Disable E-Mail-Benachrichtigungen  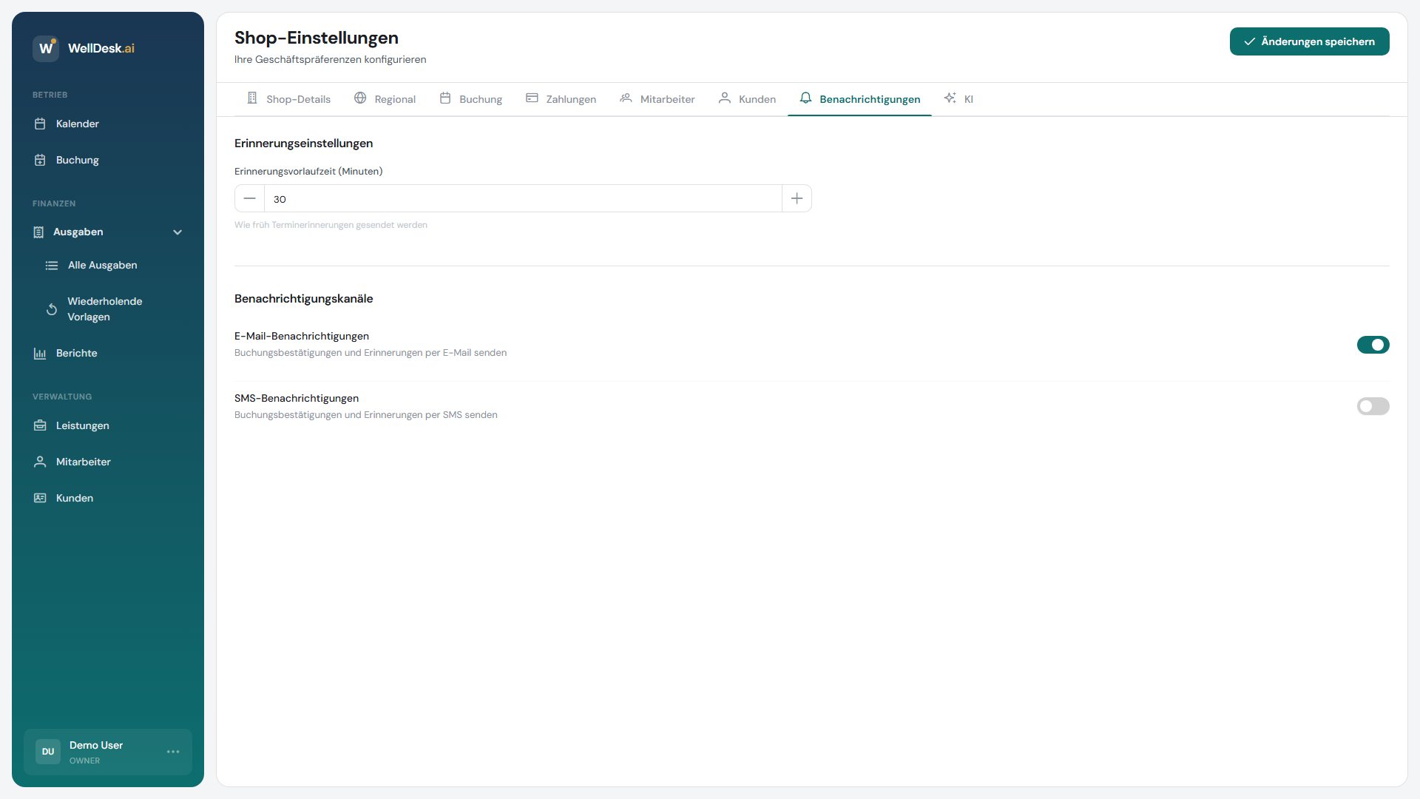[1373, 345]
